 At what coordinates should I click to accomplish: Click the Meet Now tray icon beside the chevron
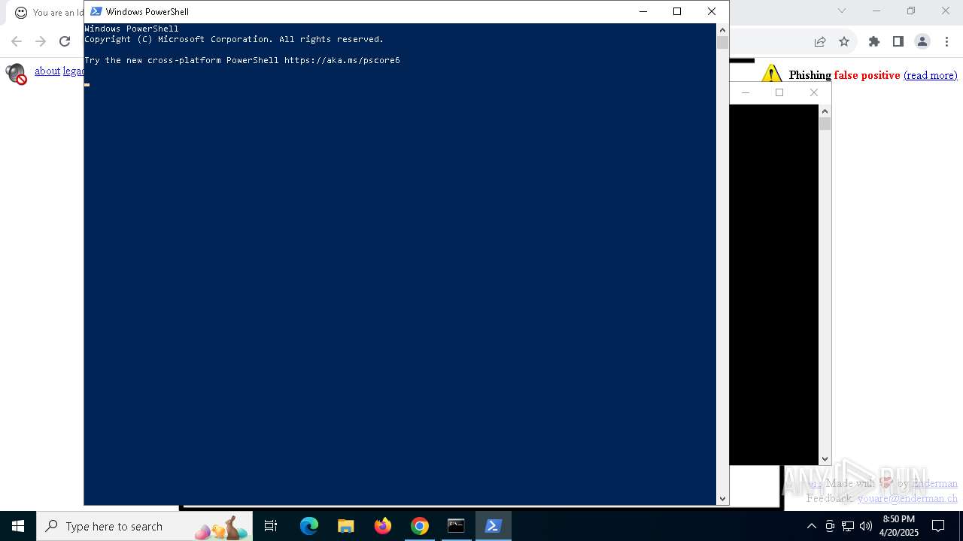coord(830,526)
